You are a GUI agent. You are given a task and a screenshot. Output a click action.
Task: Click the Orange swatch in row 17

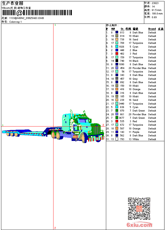(x=117, y=89)
